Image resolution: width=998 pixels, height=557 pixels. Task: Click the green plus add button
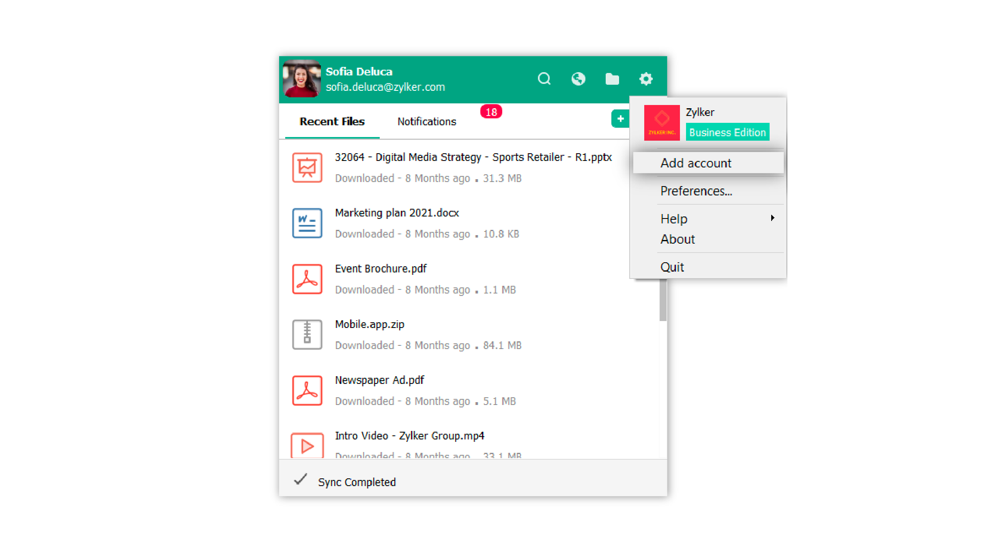point(620,119)
